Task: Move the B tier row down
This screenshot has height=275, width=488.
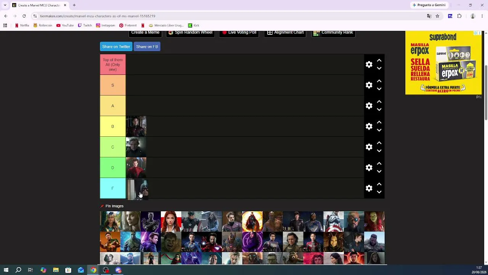Action: click(x=379, y=130)
